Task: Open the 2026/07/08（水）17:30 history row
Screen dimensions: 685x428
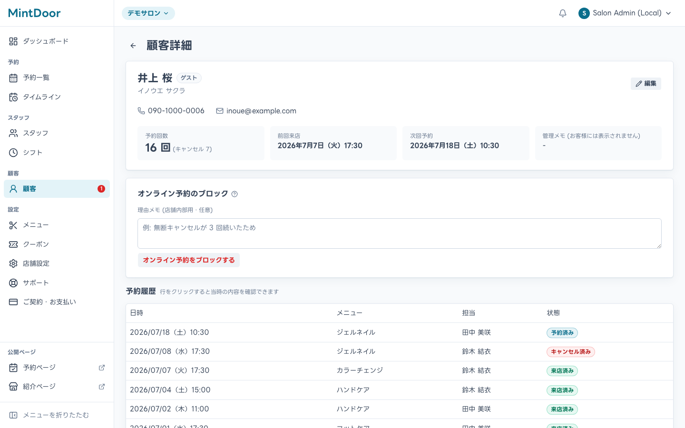Action: click(x=400, y=352)
